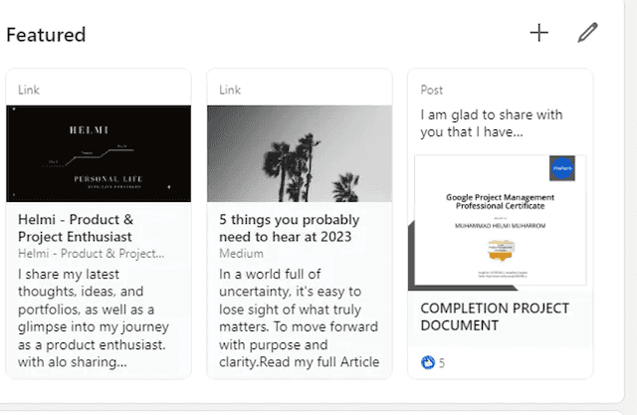Add a new featured item with plus icon
This screenshot has width=637, height=415.
(x=539, y=33)
